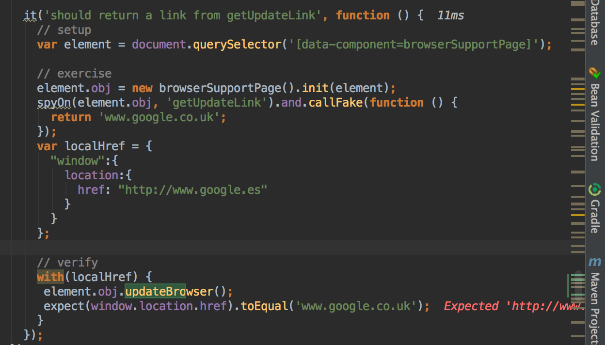Screen dimensions: 605x345
Task: Click the green Gradle icon
Action: pos(595,189)
